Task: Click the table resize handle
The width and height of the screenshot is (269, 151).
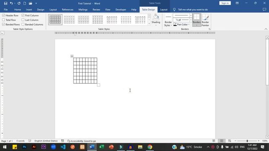Action: pos(98,85)
